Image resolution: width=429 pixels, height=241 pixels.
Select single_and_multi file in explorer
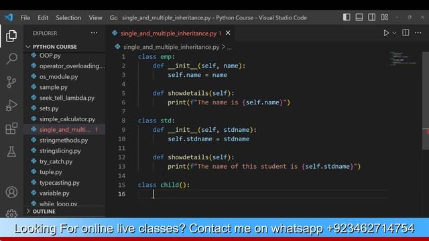[x=65, y=129]
